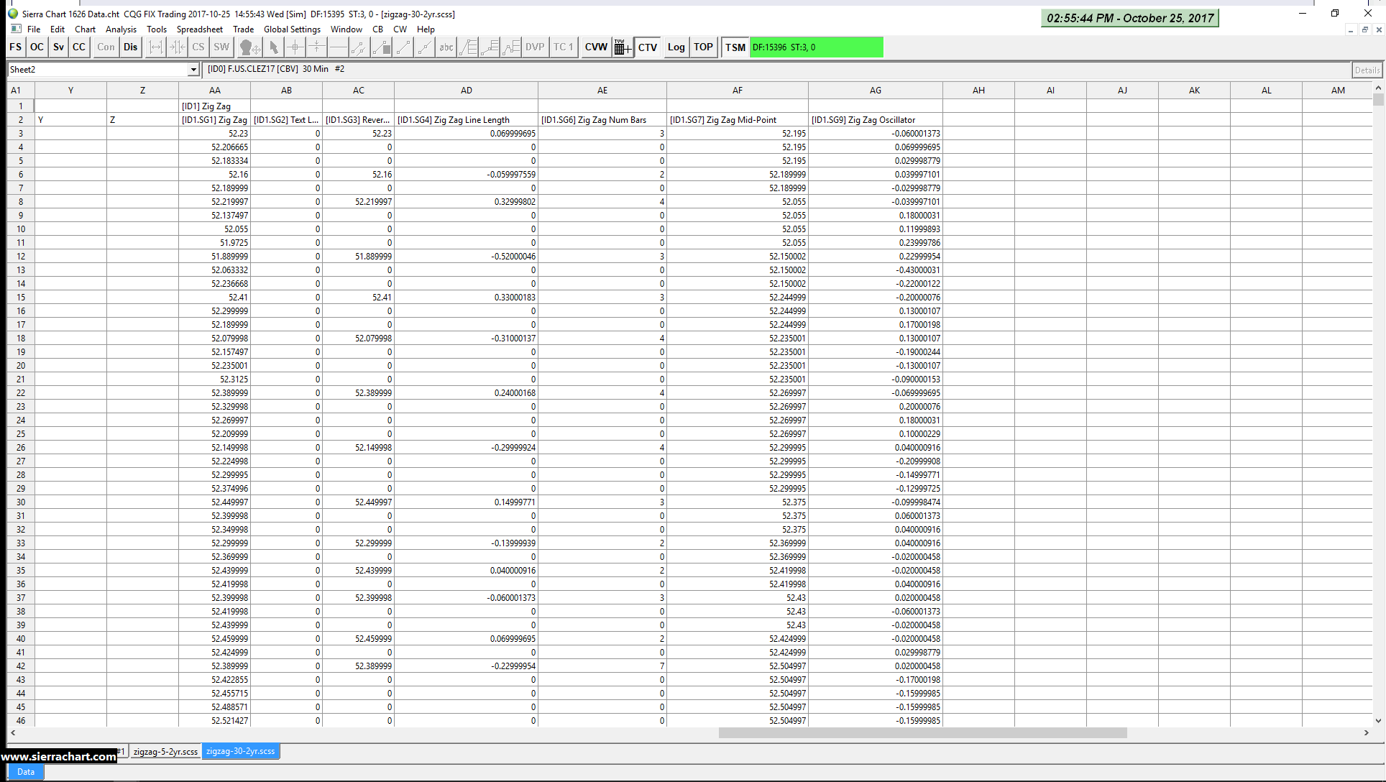
Task: Toggle the Dis button
Action: click(x=130, y=47)
